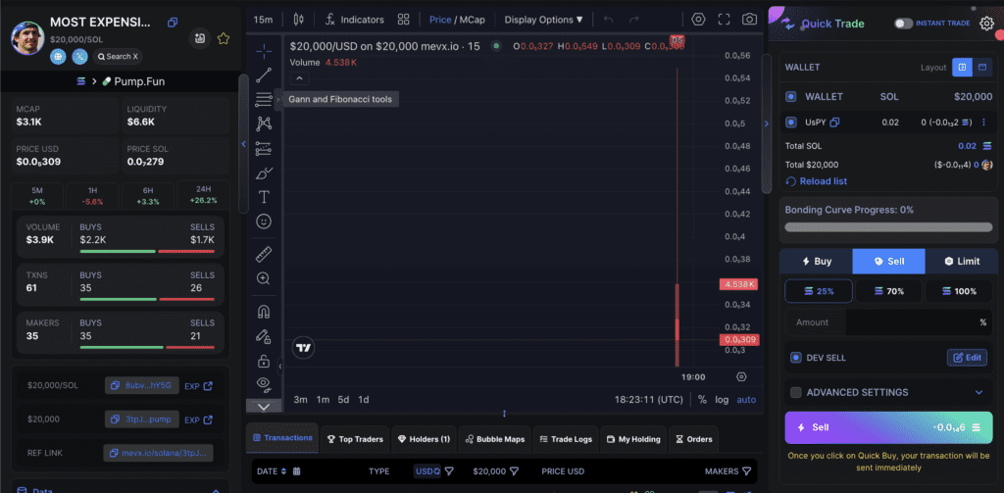
Task: Select the Limit order tab
Action: click(961, 262)
